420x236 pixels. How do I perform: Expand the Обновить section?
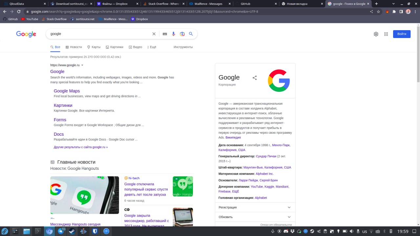click(255, 217)
